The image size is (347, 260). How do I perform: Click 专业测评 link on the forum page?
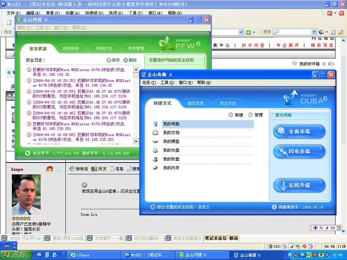(287, 45)
